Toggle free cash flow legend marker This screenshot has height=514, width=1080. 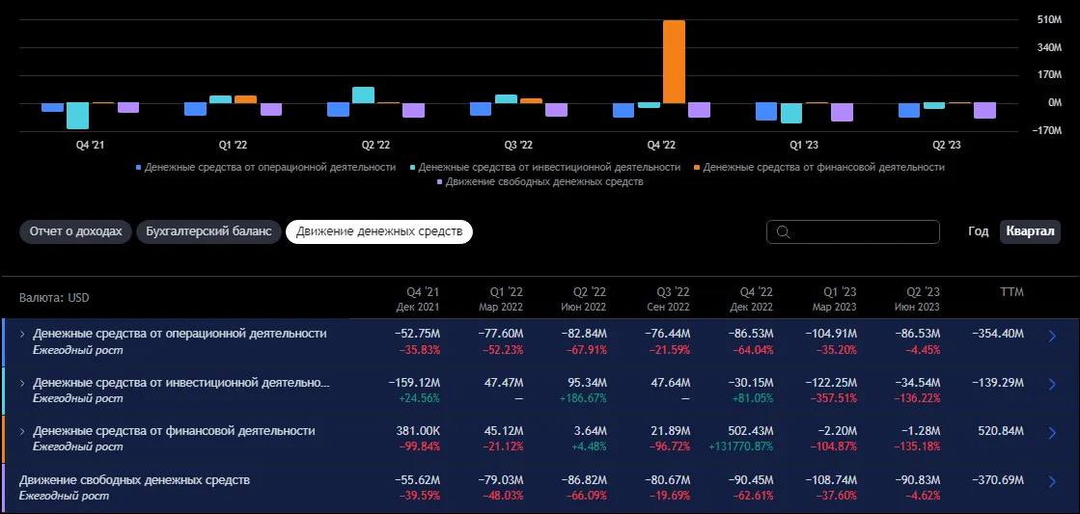439,182
